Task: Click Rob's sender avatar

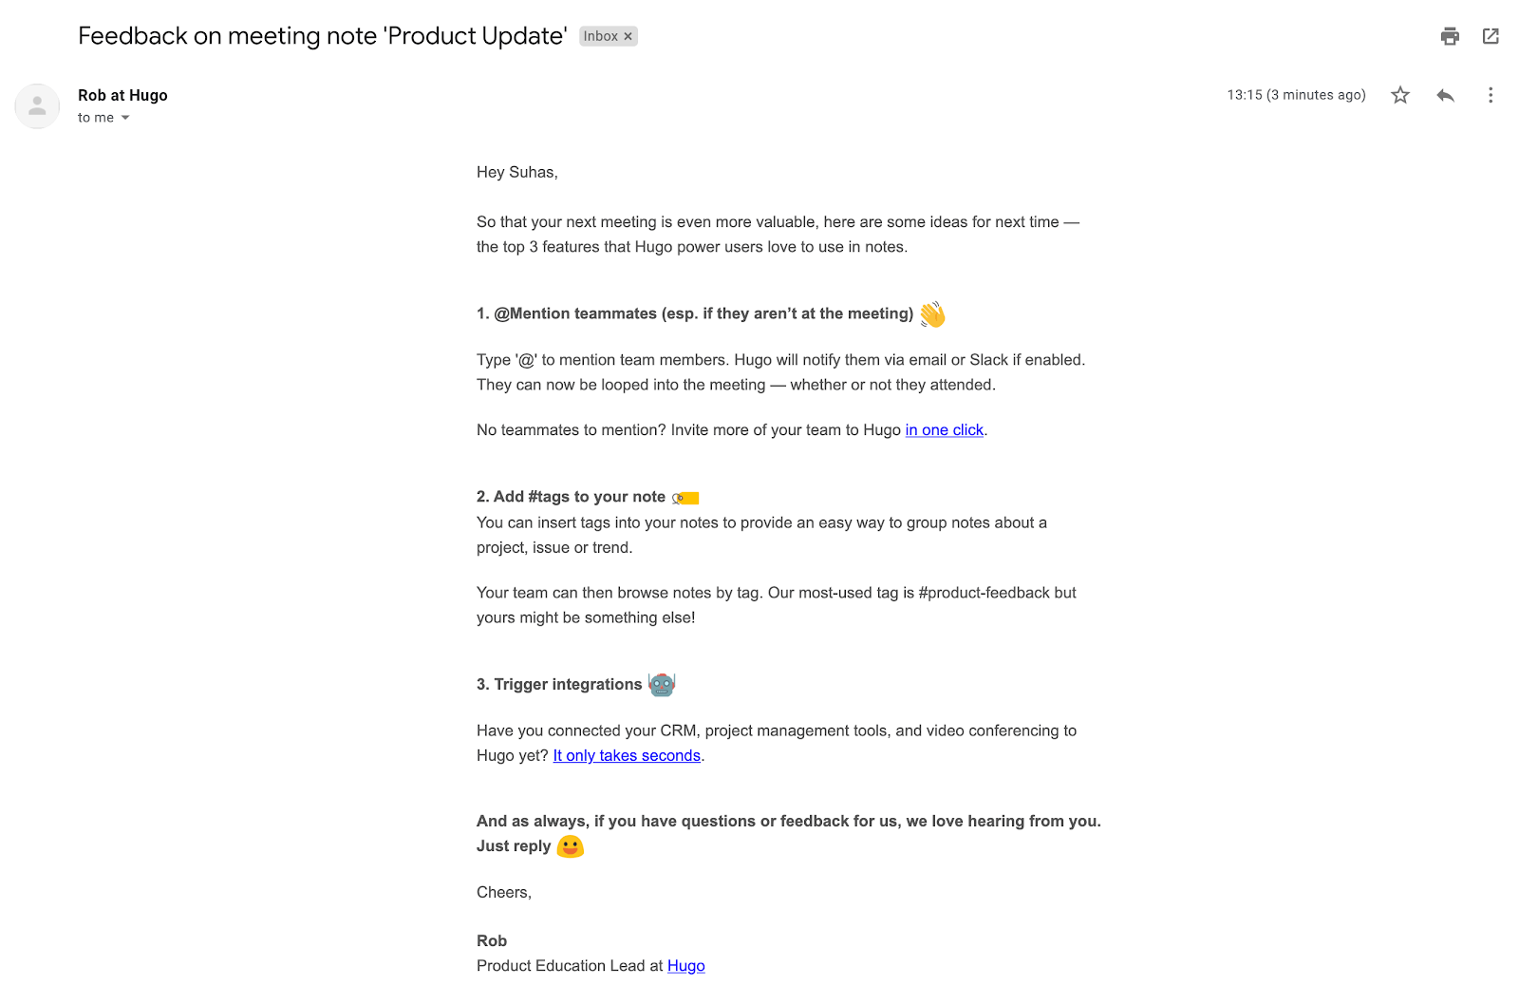Action: (37, 105)
